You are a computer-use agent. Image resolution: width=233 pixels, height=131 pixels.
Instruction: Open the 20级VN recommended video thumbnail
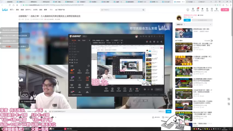[x=184, y=116]
